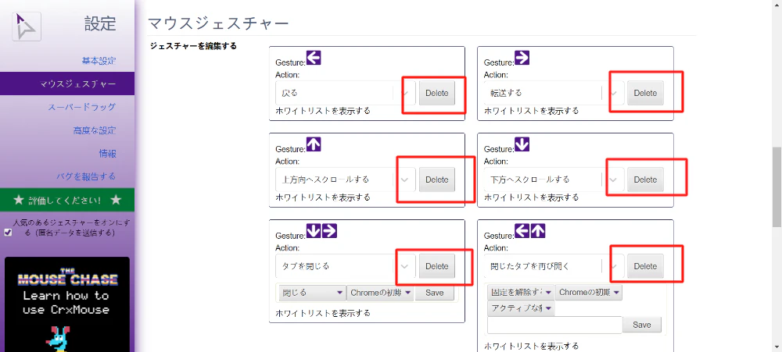This screenshot has height=352, width=782.
Task: Show whitelist for タブを閉じる gesture
Action: pyautogui.click(x=323, y=313)
